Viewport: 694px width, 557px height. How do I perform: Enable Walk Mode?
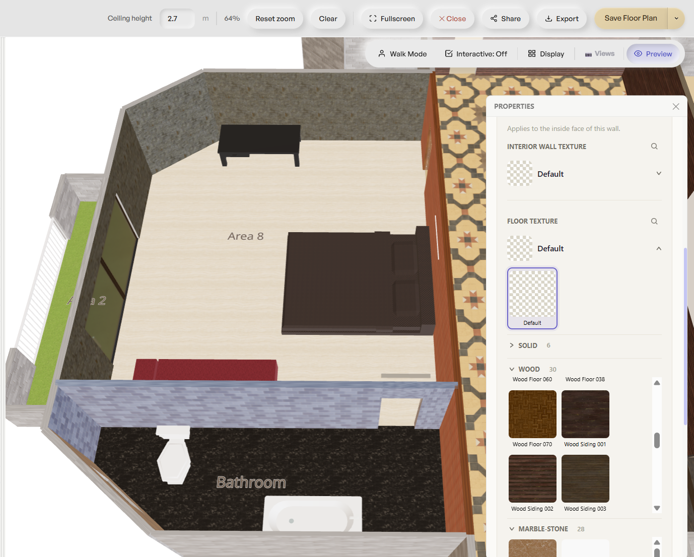pos(402,54)
